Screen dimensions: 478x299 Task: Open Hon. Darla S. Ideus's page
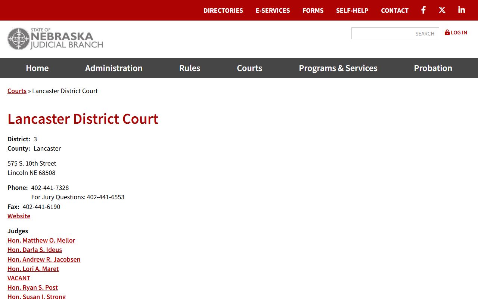pos(35,250)
